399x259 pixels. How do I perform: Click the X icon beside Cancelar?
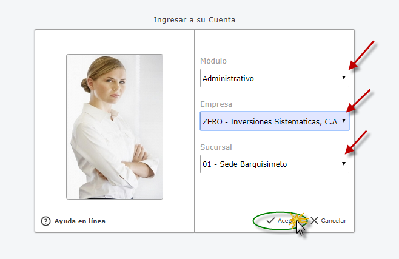tap(314, 221)
